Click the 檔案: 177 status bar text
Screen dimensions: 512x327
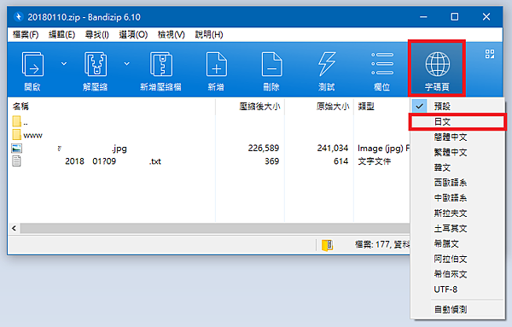pyautogui.click(x=382, y=244)
